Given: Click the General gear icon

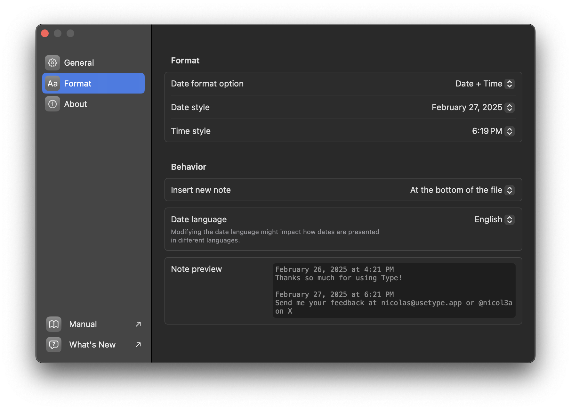Looking at the screenshot, I should (x=52, y=63).
